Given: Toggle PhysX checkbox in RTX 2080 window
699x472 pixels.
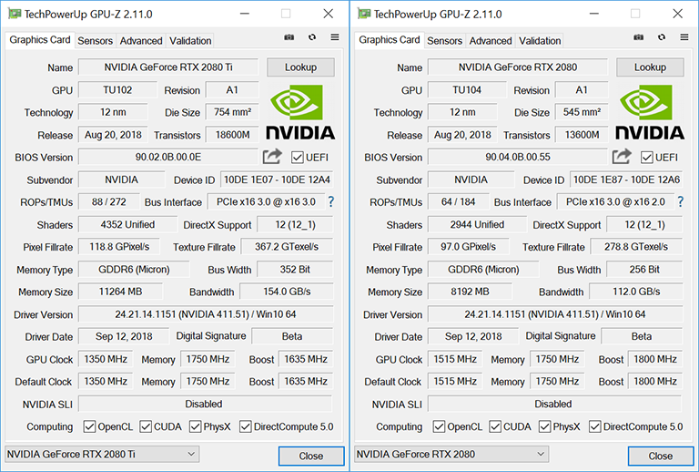Looking at the screenshot, I should click(x=544, y=427).
